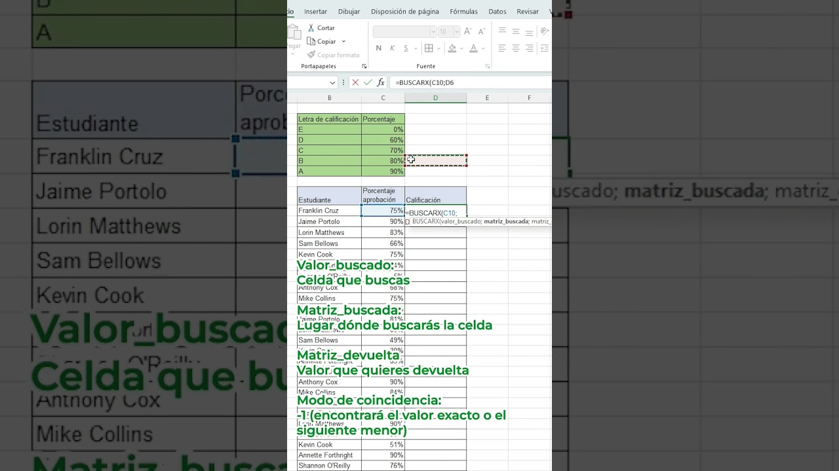Image resolution: width=839 pixels, height=471 pixels.
Task: Click the 60% cell in row D
Action: [383, 140]
